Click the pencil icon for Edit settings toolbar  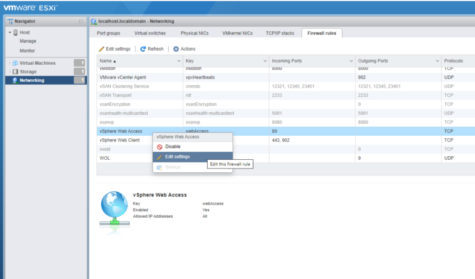pos(101,49)
